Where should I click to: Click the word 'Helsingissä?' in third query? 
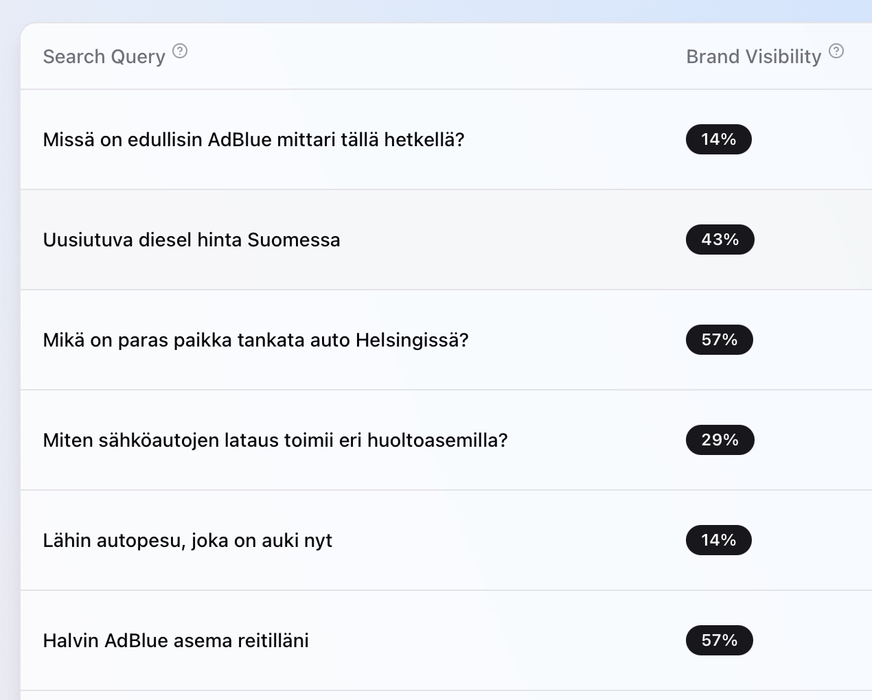[412, 340]
